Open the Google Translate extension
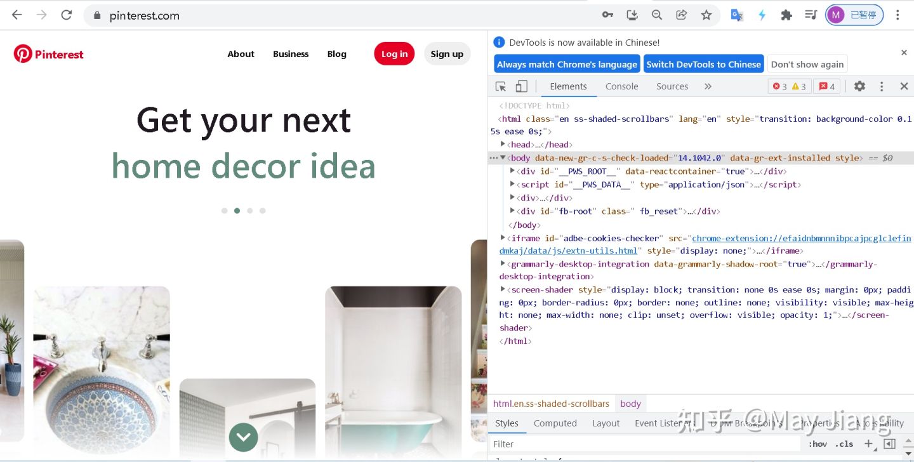This screenshot has width=914, height=462. [737, 15]
